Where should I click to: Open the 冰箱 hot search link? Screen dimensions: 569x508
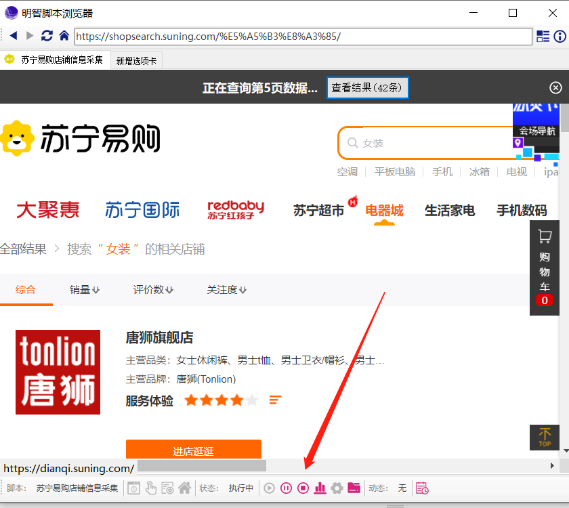pos(479,171)
